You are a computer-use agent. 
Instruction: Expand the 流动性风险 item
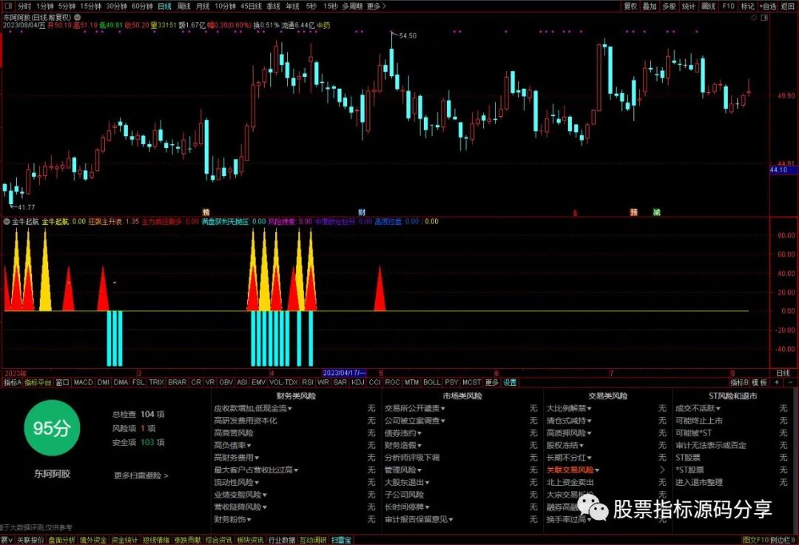click(x=237, y=482)
